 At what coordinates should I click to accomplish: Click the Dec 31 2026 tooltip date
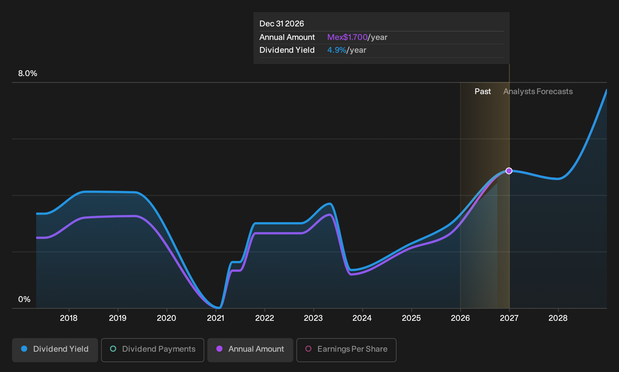282,24
